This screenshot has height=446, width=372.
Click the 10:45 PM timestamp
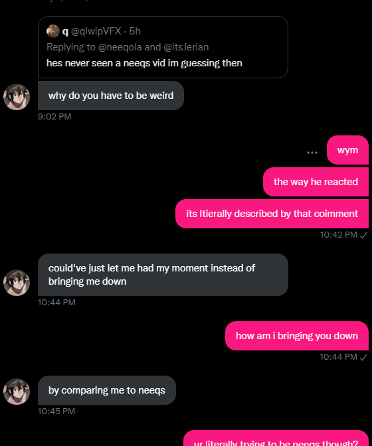56,411
